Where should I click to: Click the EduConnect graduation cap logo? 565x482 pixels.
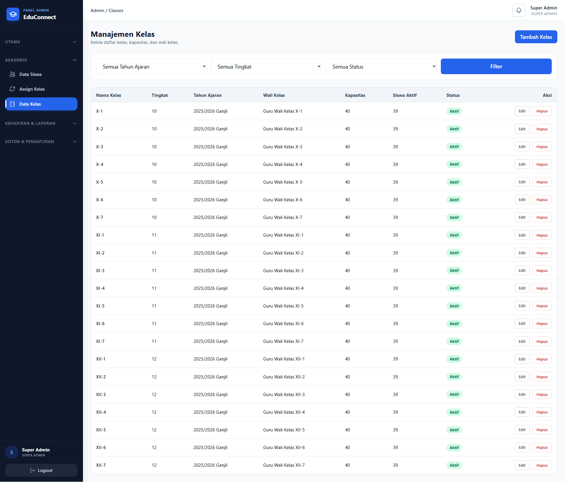pos(13,14)
